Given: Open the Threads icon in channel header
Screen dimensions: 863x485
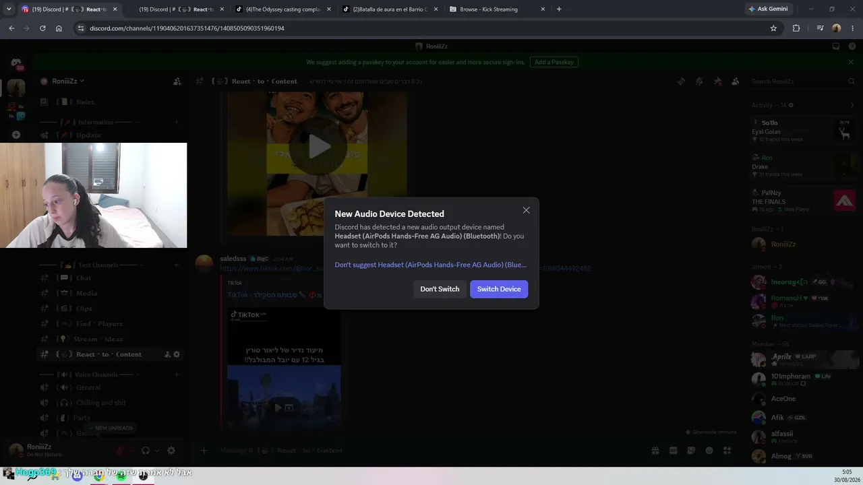Looking at the screenshot, I should point(681,82).
